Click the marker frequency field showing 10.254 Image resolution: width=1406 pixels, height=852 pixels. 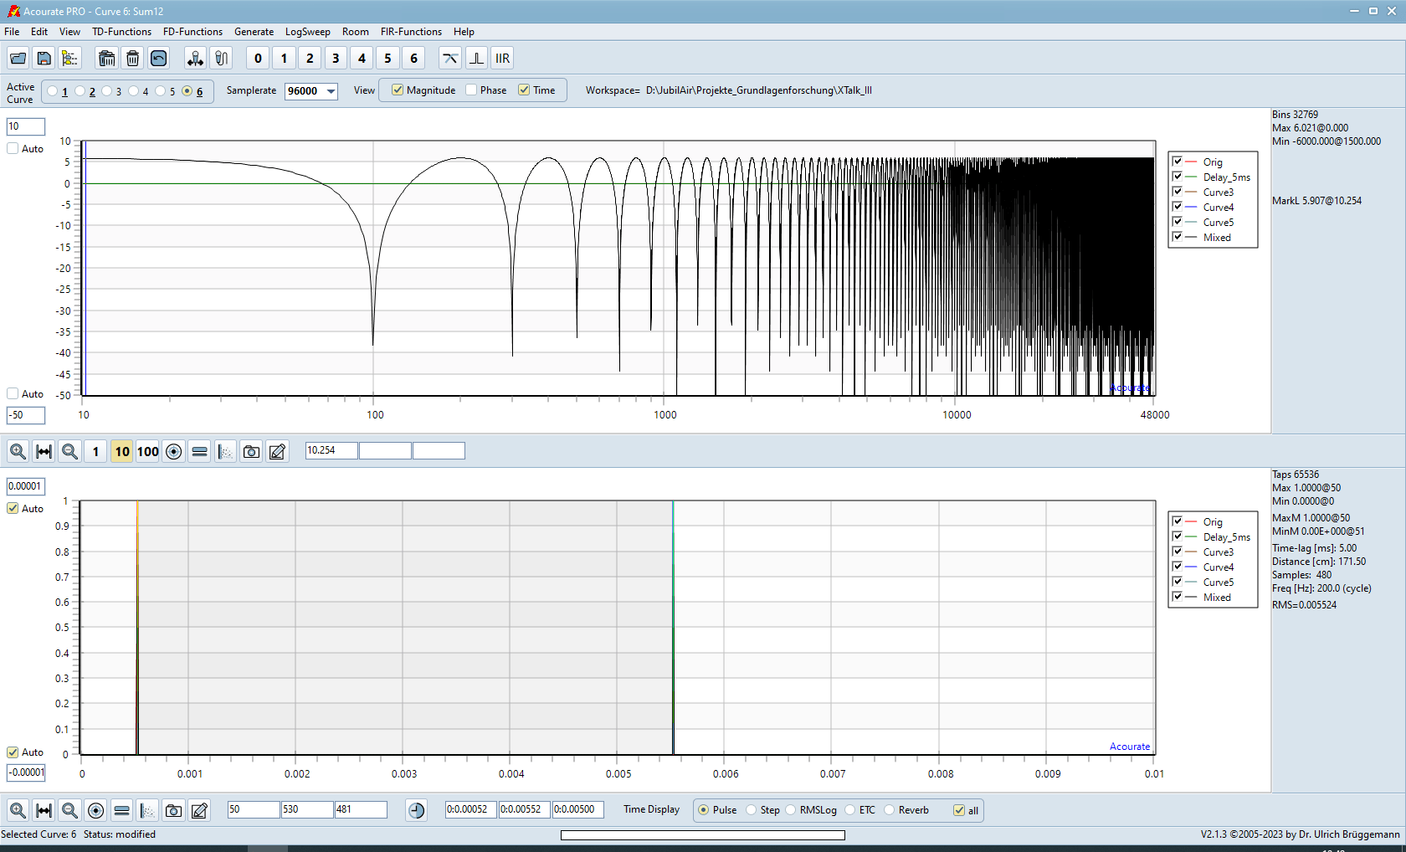click(x=331, y=450)
